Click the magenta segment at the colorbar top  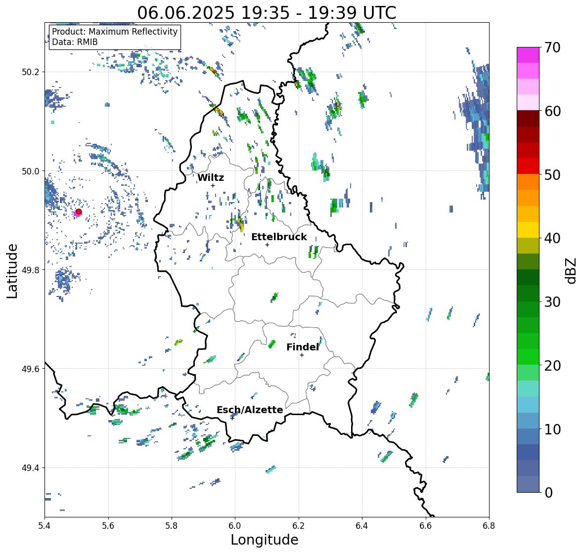click(x=528, y=55)
